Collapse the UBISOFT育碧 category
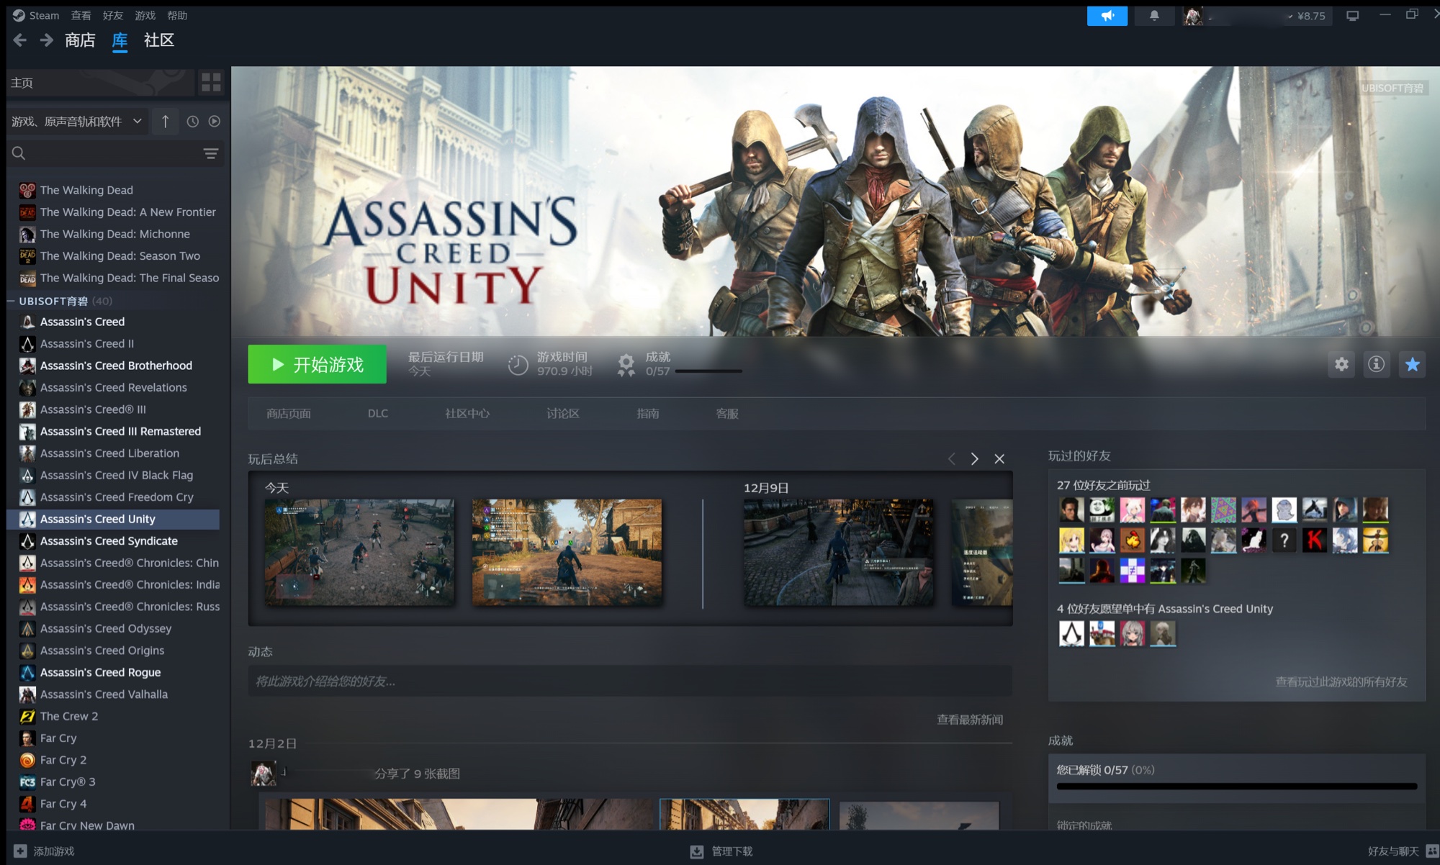Image resolution: width=1440 pixels, height=865 pixels. click(x=11, y=301)
